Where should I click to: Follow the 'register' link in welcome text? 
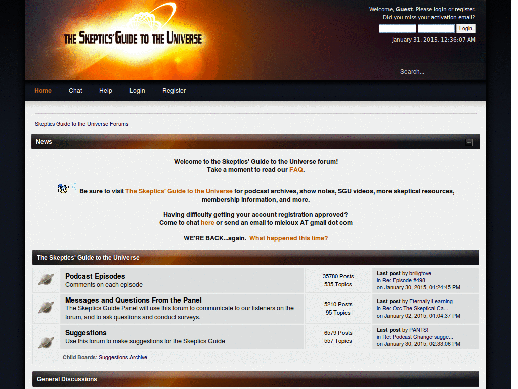coord(464,9)
